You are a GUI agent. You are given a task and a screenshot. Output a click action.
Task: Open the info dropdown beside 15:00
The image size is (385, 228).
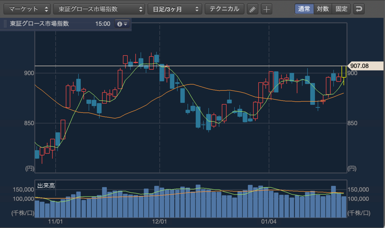coord(122,24)
